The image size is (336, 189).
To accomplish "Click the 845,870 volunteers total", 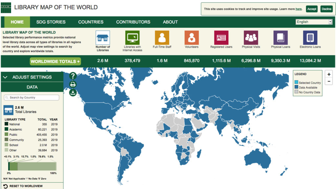I will [192, 61].
